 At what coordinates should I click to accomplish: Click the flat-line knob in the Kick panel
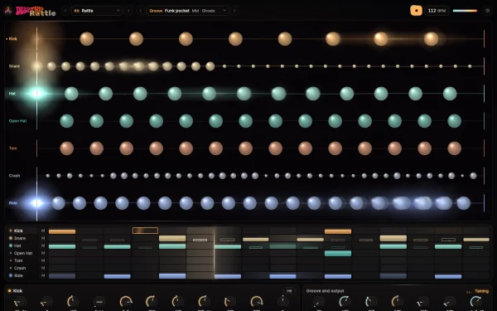pyautogui.click(x=99, y=302)
